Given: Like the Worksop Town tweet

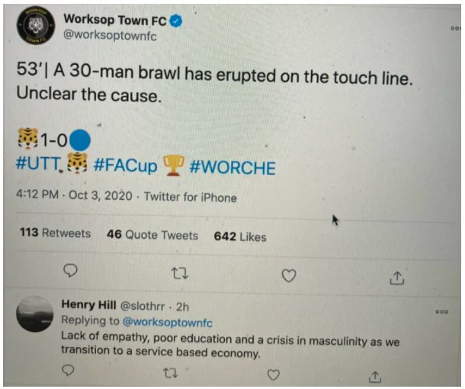Looking at the screenshot, I should (x=289, y=275).
